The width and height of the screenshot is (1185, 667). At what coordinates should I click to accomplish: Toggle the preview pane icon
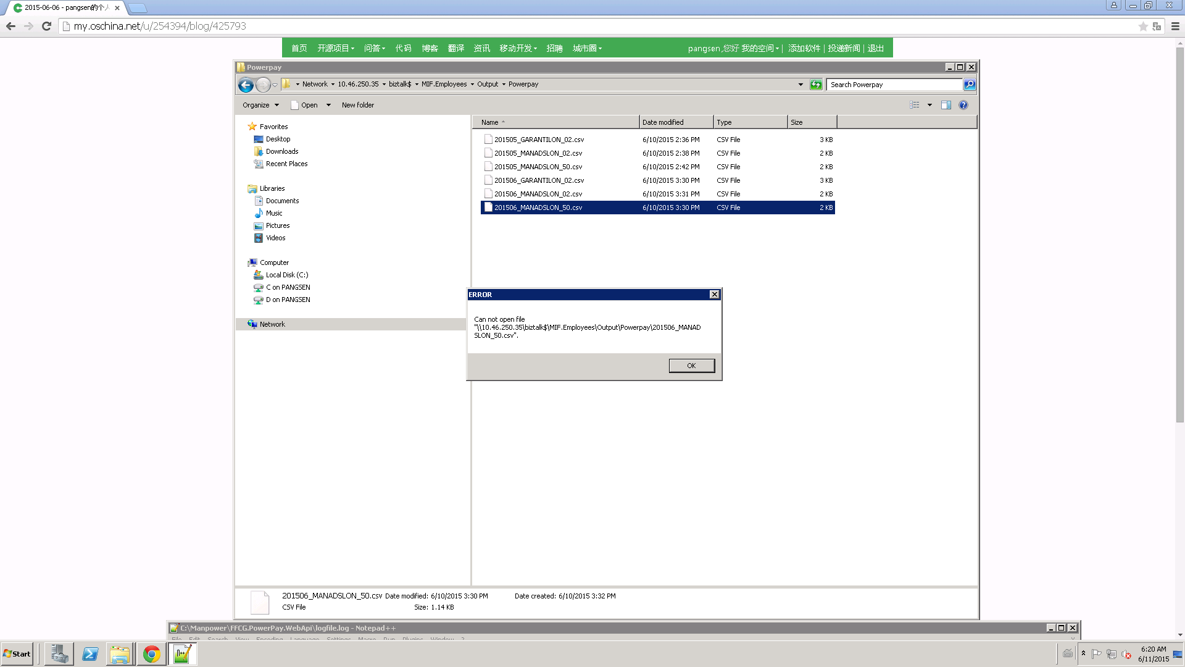tap(946, 105)
